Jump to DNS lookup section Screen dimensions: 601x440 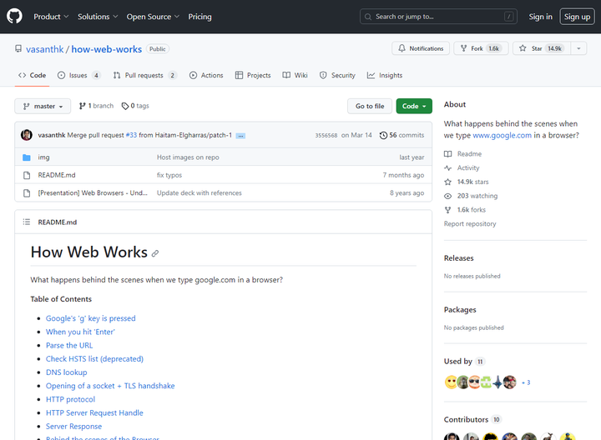(x=66, y=372)
